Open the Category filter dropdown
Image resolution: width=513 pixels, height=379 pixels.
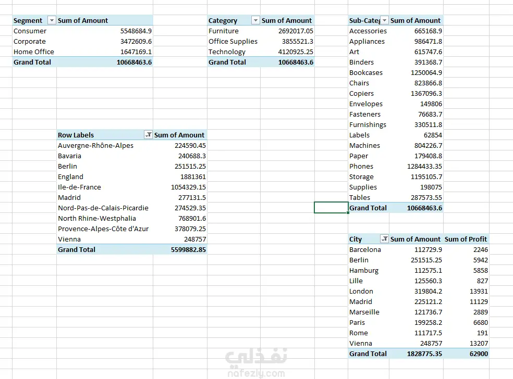pos(255,20)
